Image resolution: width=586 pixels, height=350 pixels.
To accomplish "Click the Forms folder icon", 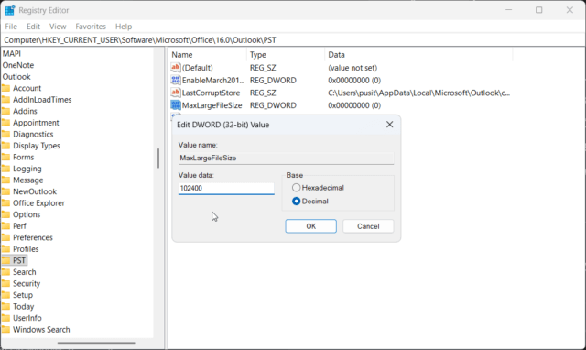I will [6, 157].
